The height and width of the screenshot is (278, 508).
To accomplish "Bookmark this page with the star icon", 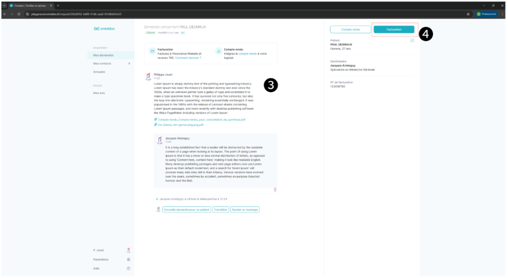I will pyautogui.click(x=468, y=14).
